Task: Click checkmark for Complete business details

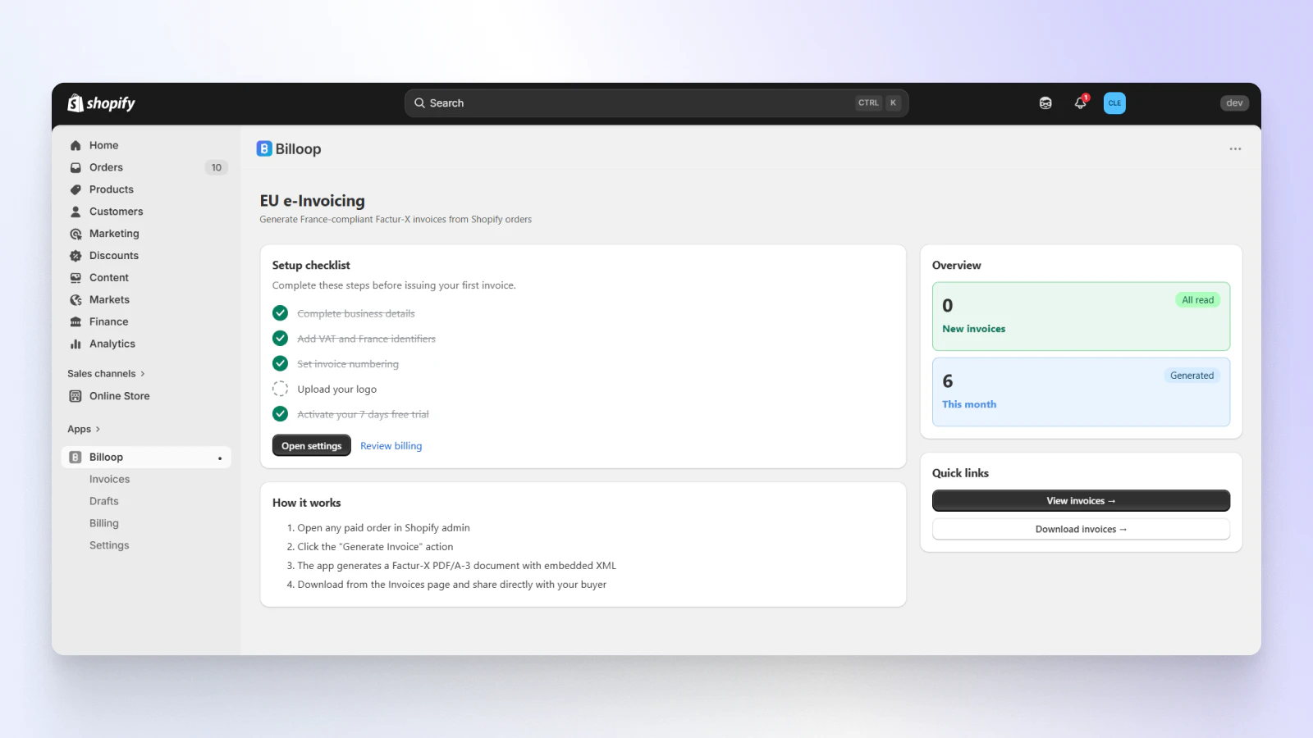Action: [280, 313]
